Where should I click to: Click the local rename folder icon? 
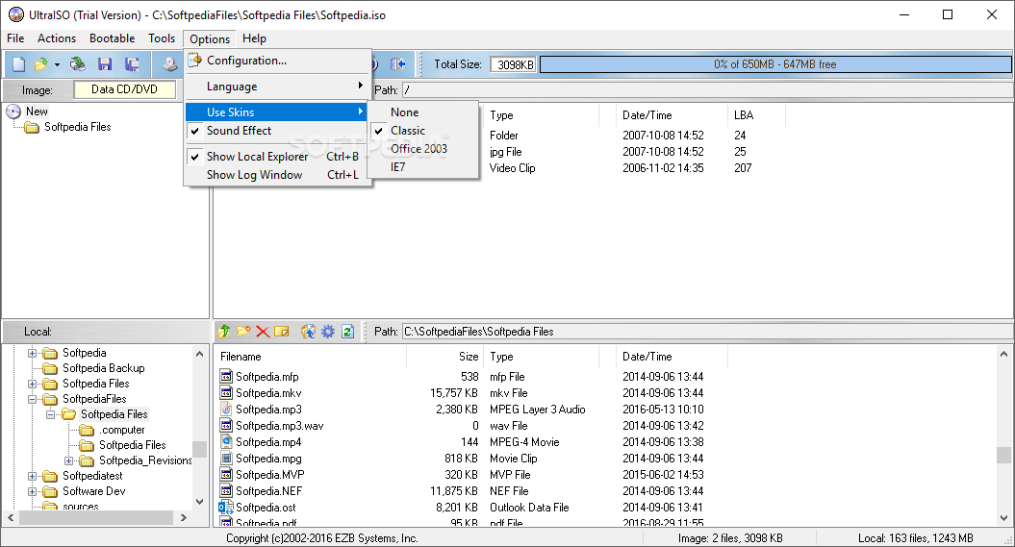coord(282,332)
